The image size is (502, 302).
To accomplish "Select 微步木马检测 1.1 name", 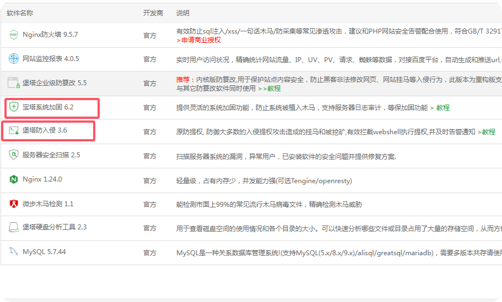I will click(x=48, y=204).
